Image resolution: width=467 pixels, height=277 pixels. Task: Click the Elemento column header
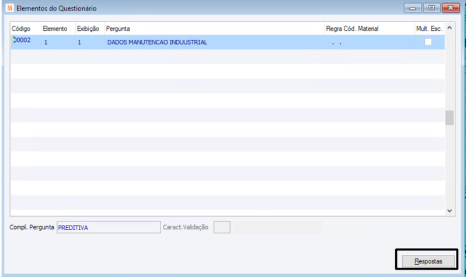point(58,29)
